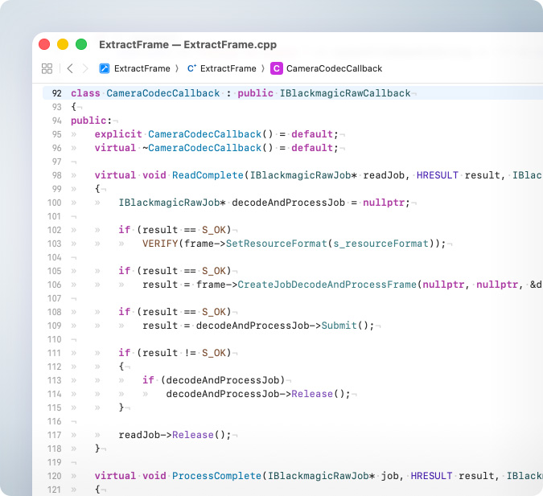Viewport: 543px width, 496px height.
Task: Open CameraCodecCallback breadcrumb item
Action: [334, 68]
